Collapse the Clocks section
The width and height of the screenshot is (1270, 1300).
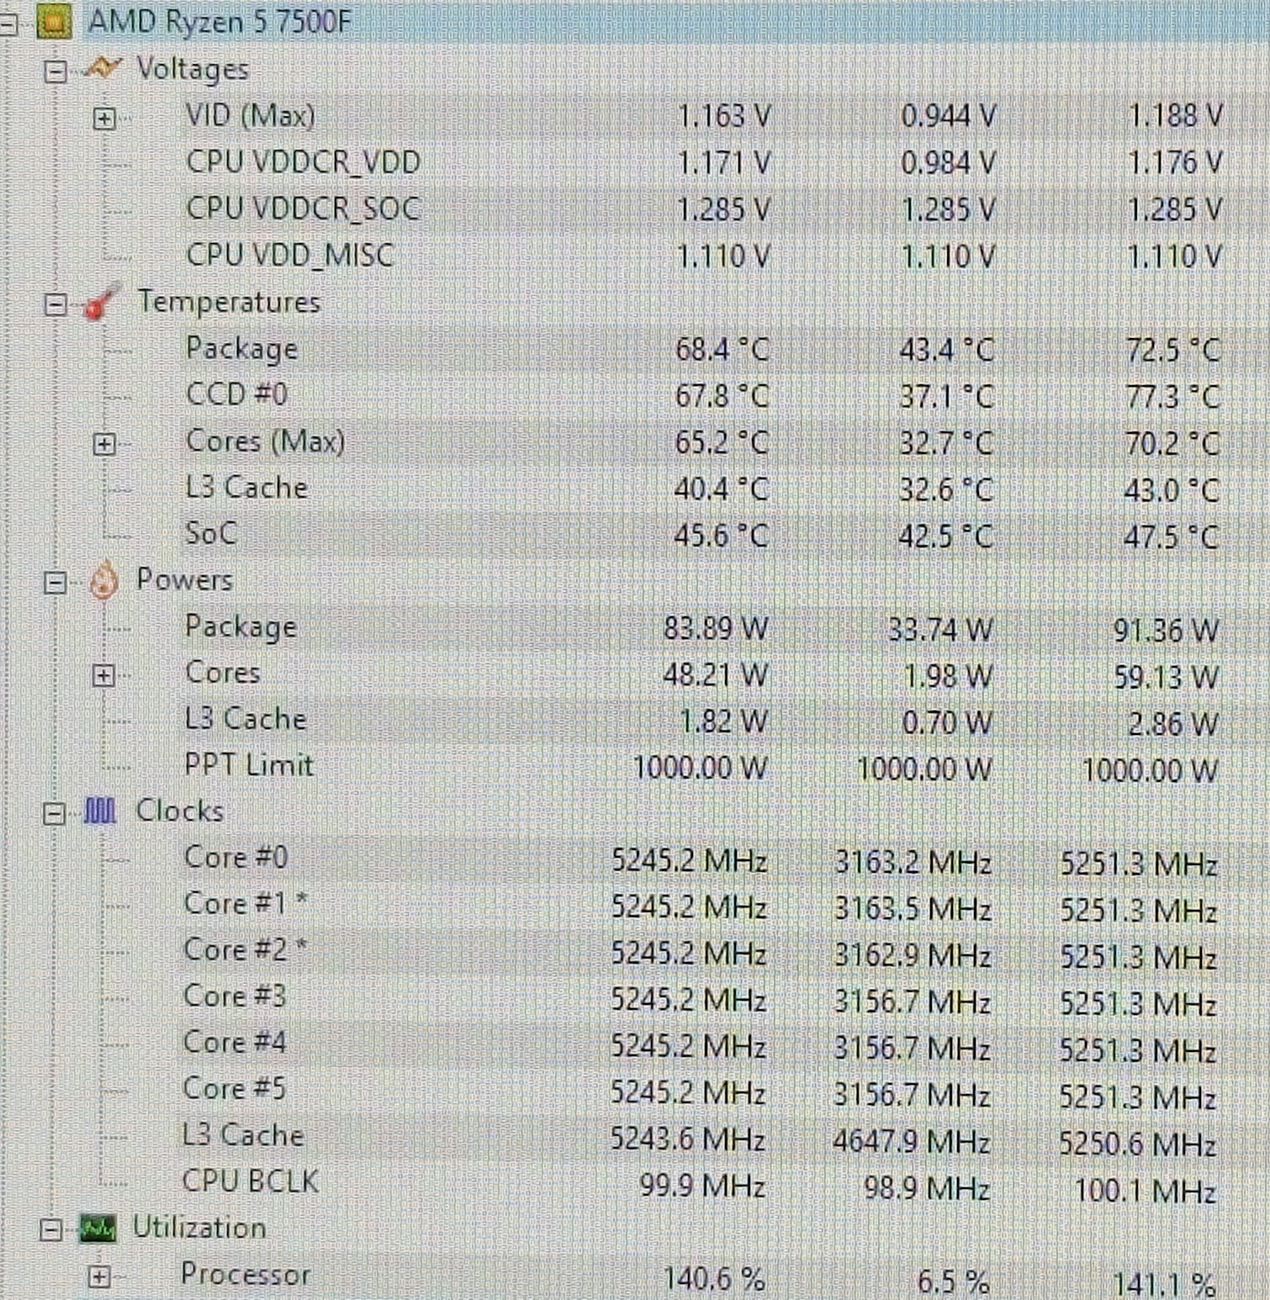54,814
